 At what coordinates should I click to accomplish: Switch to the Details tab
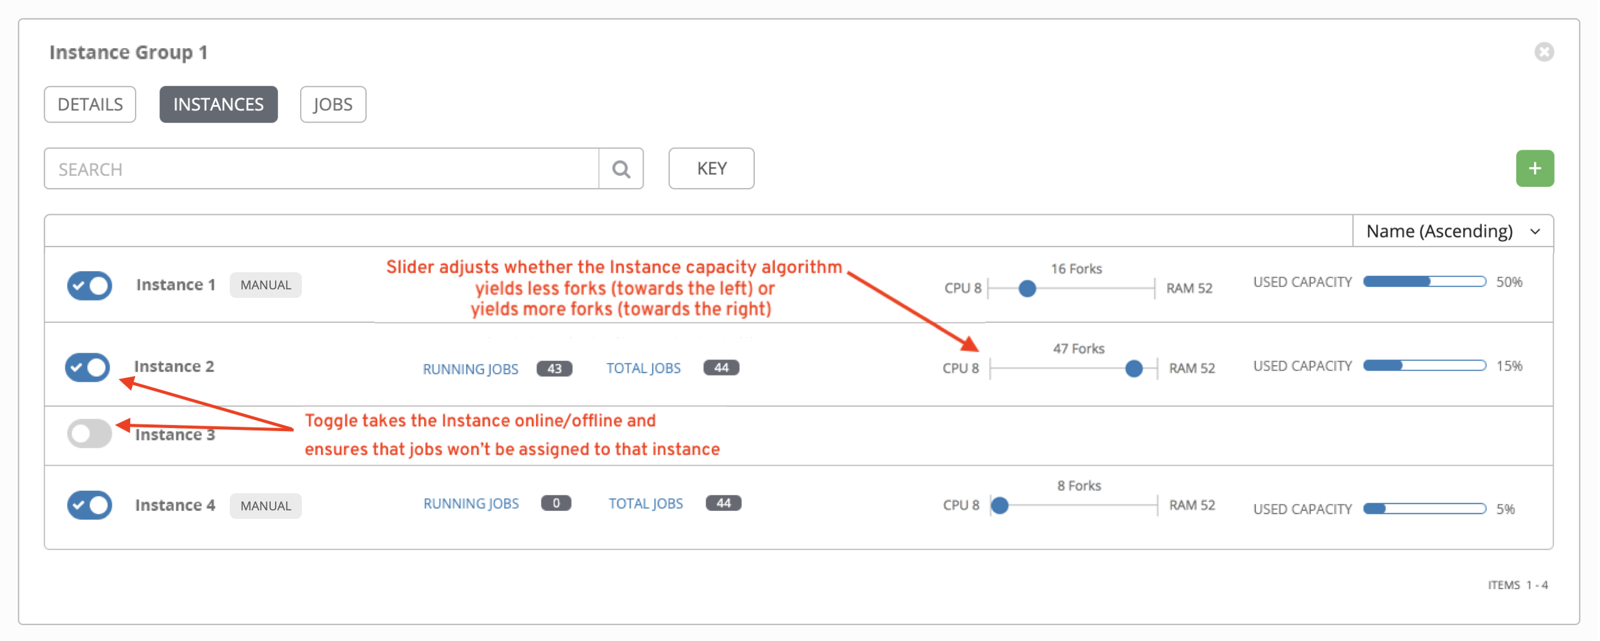pyautogui.click(x=90, y=104)
